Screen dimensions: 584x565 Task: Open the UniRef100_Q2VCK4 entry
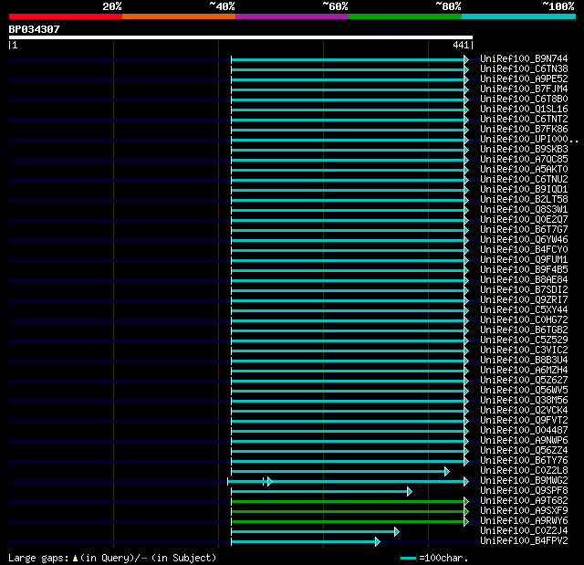[524, 411]
